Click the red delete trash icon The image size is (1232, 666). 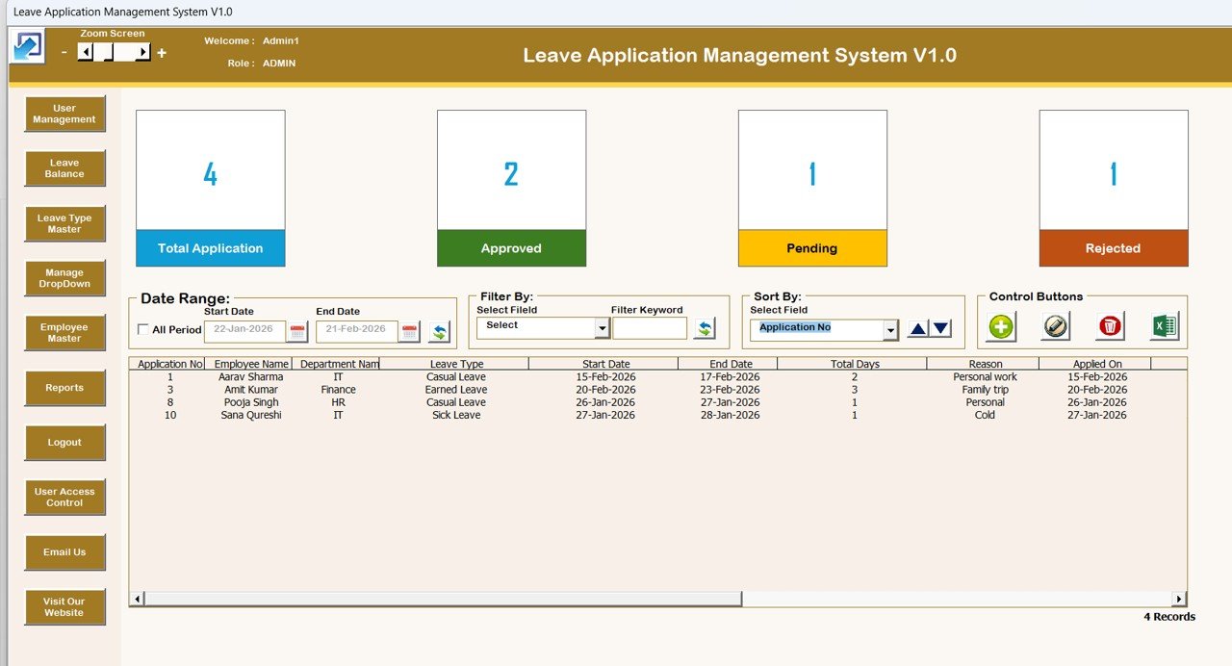click(x=1110, y=327)
